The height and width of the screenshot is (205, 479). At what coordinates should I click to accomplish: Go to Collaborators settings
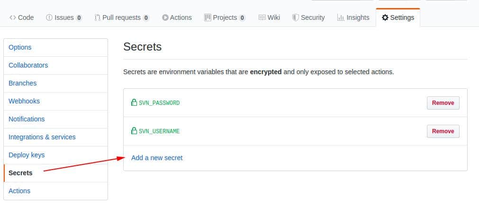(55, 66)
